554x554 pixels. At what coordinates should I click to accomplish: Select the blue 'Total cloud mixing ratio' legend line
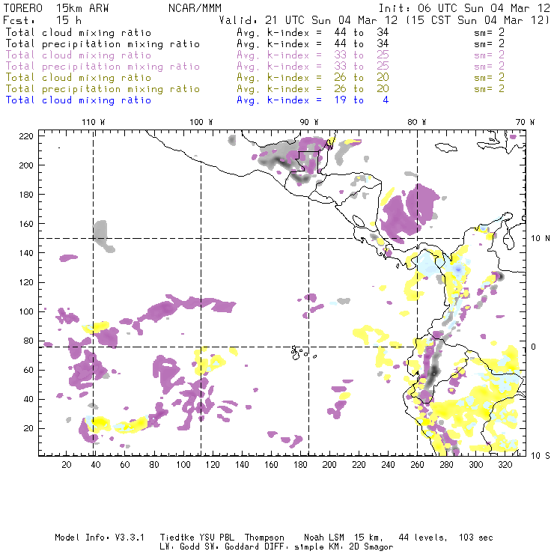pos(79,101)
